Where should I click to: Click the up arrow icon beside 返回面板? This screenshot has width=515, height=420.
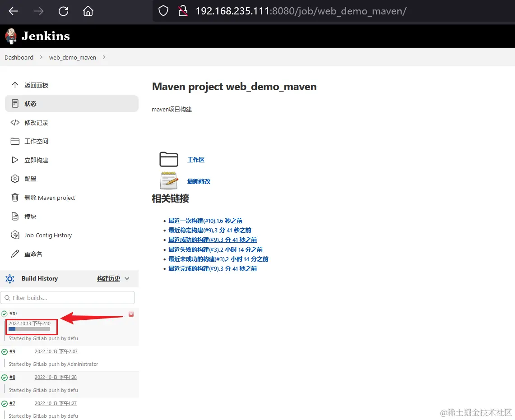[x=15, y=85]
